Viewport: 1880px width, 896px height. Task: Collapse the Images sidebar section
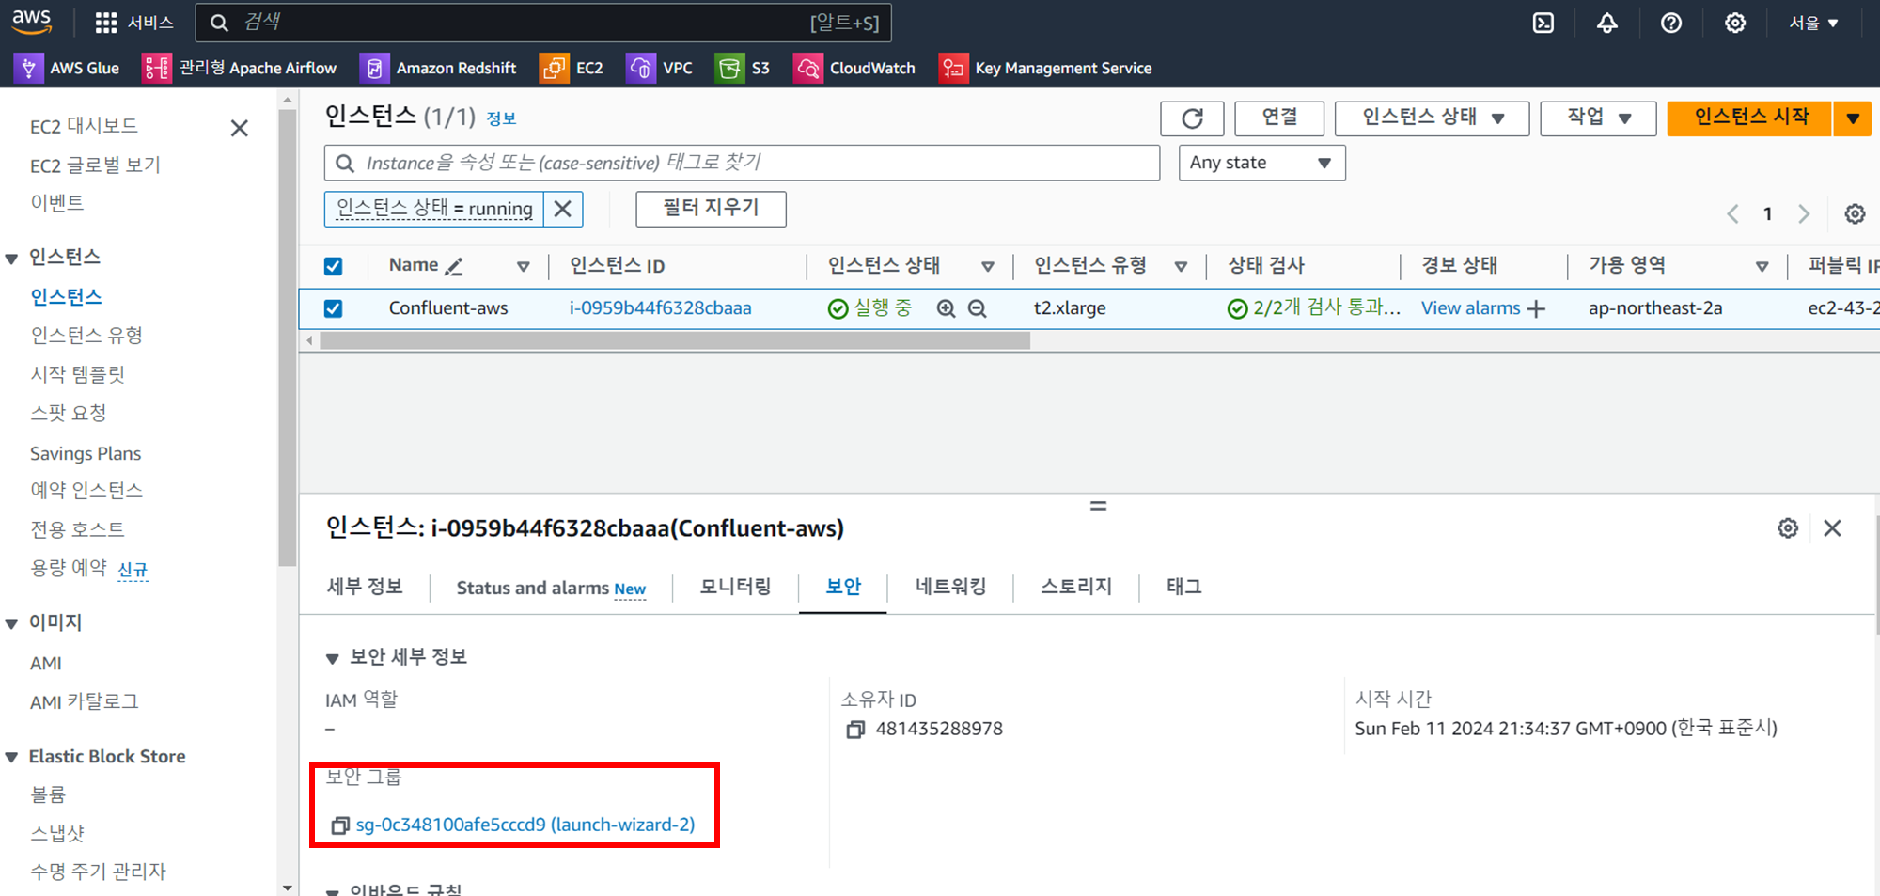[x=12, y=623]
